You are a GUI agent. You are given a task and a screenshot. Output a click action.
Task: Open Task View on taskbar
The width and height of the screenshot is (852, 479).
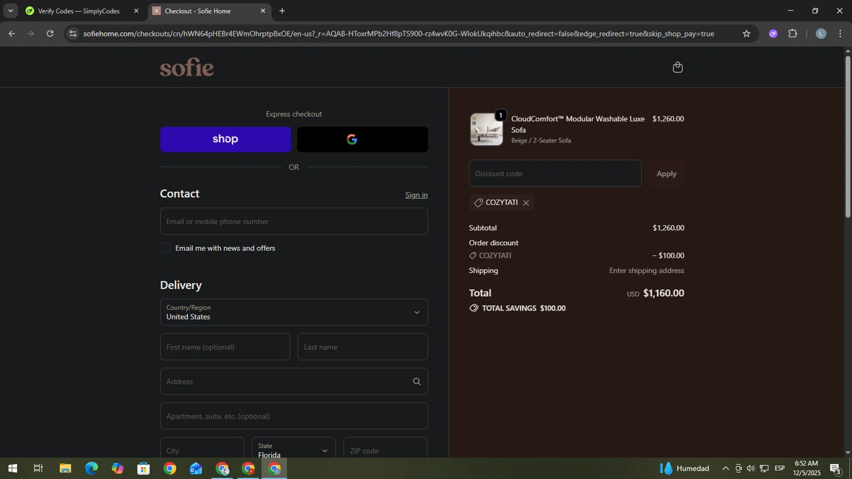click(x=38, y=468)
